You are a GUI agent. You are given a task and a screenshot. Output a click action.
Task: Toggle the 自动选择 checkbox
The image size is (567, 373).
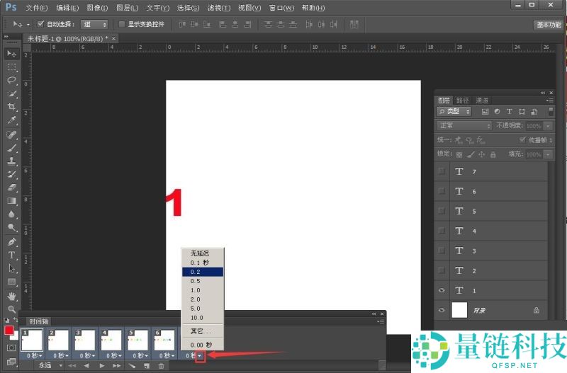(x=40, y=24)
